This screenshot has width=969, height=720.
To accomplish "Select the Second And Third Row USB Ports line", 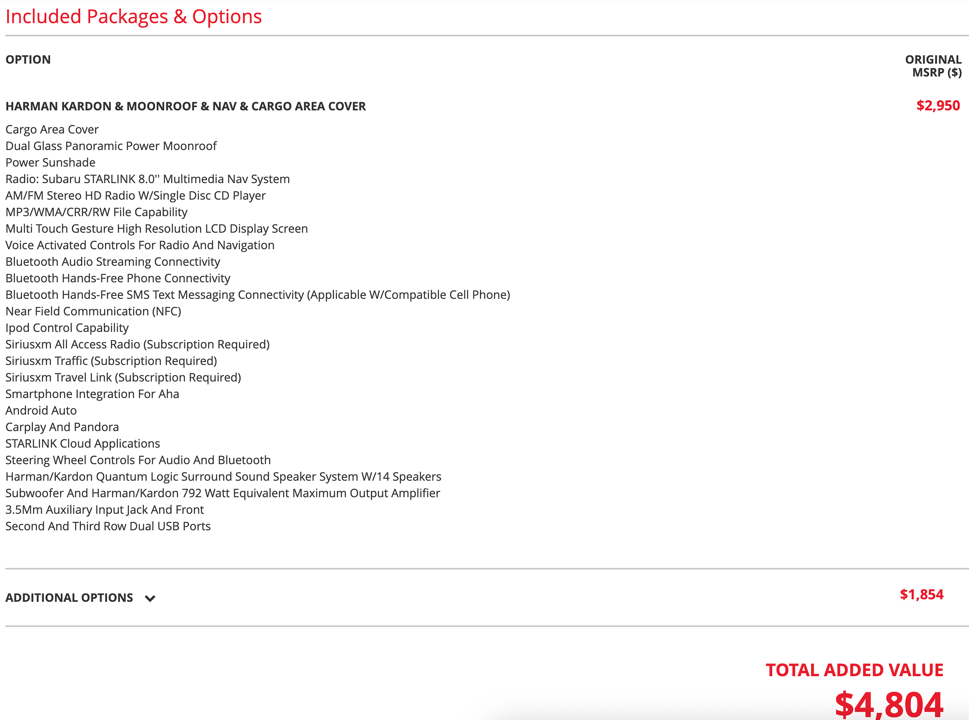I will click(107, 527).
